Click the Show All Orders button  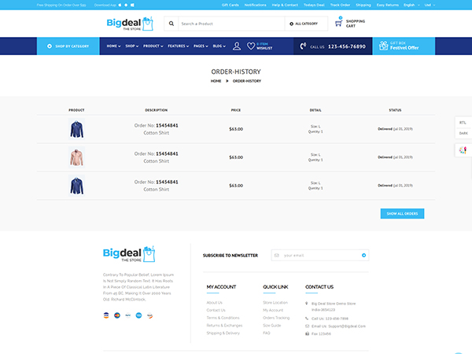402,213
